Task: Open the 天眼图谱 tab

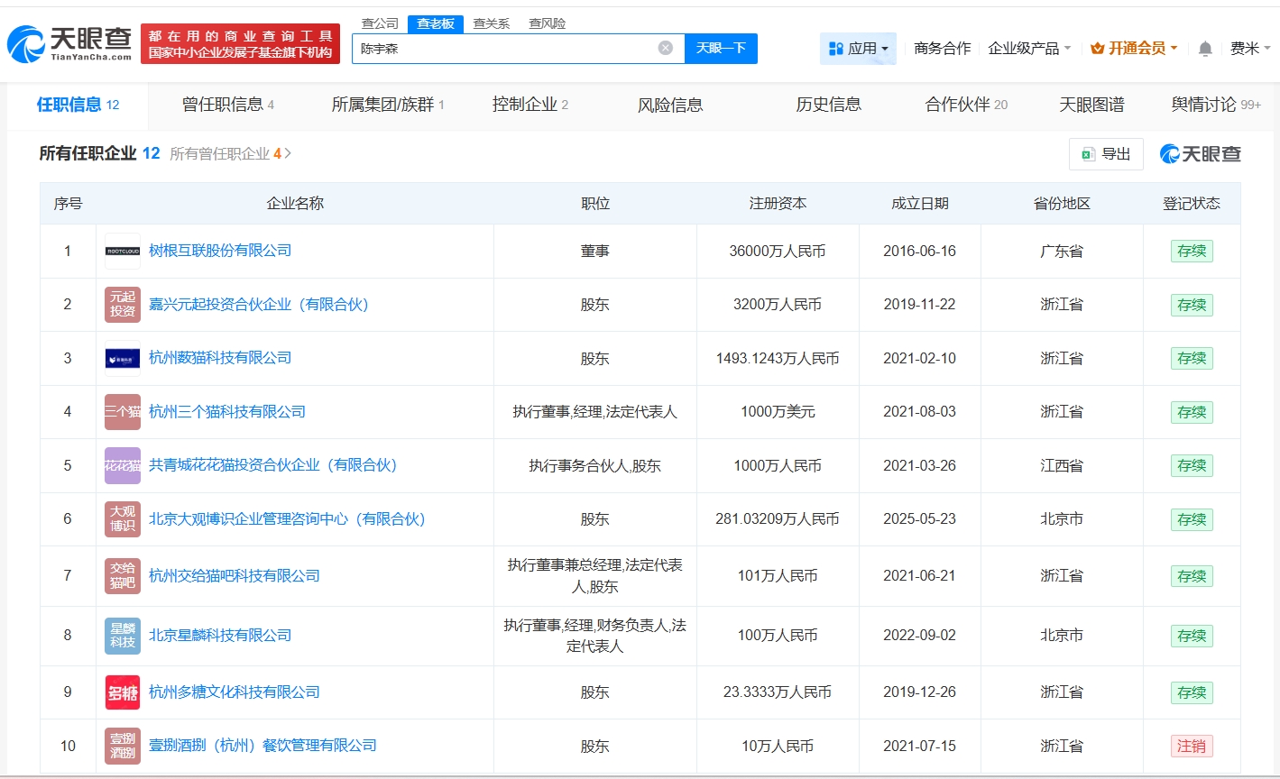Action: pos(1091,105)
